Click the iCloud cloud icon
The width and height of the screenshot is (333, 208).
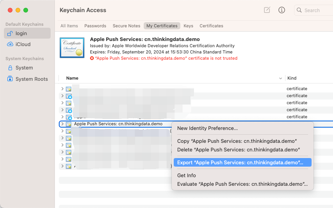tap(10, 44)
